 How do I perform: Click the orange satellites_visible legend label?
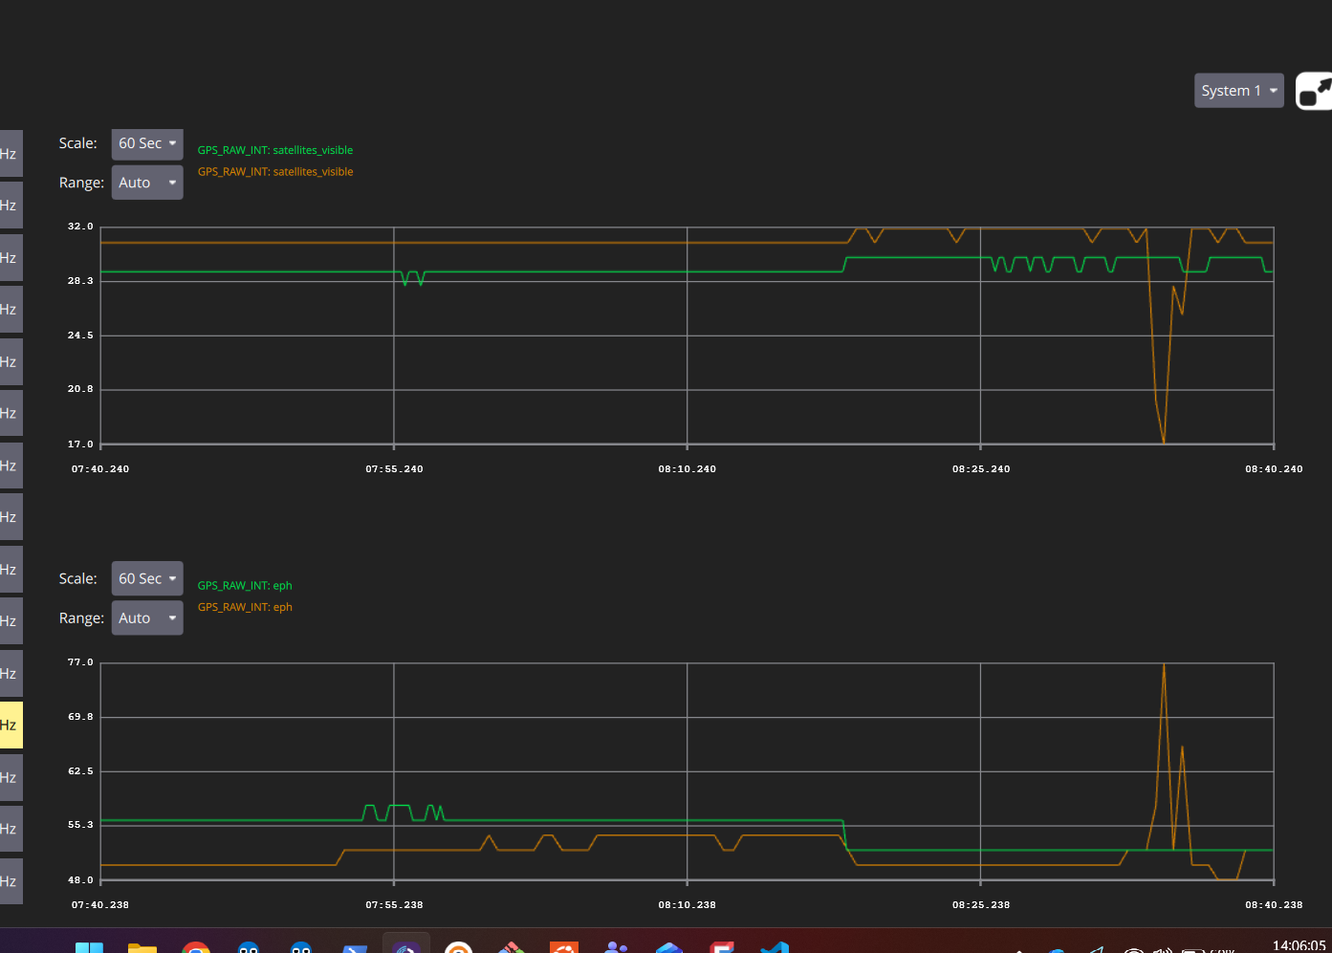point(274,172)
